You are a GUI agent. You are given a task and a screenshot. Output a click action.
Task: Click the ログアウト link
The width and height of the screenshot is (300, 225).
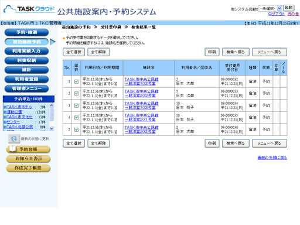pyautogui.click(x=277, y=14)
